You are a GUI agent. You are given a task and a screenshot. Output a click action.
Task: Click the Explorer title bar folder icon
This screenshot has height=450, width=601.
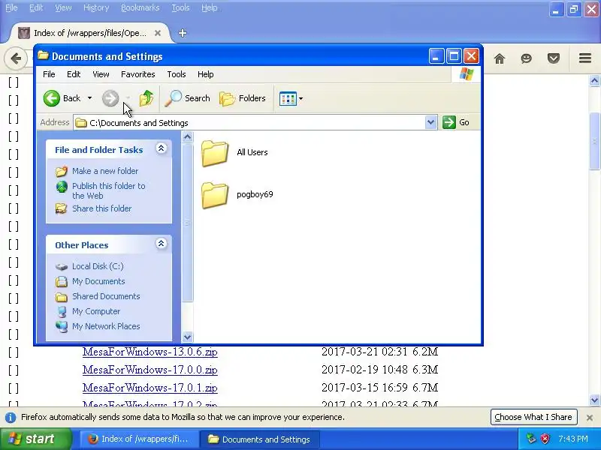click(x=44, y=56)
